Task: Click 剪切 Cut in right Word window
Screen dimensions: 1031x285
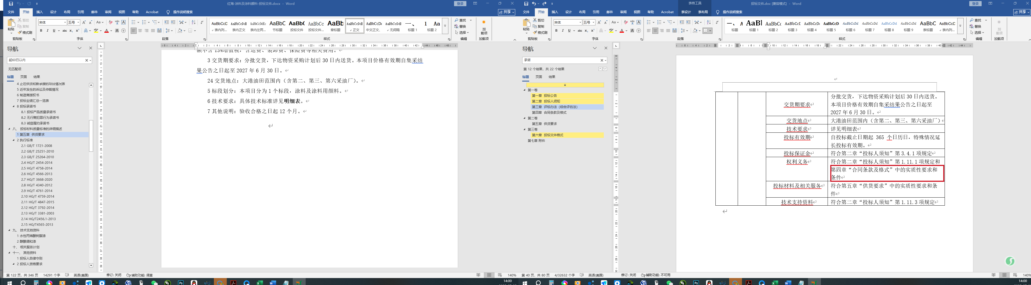Action: point(539,20)
